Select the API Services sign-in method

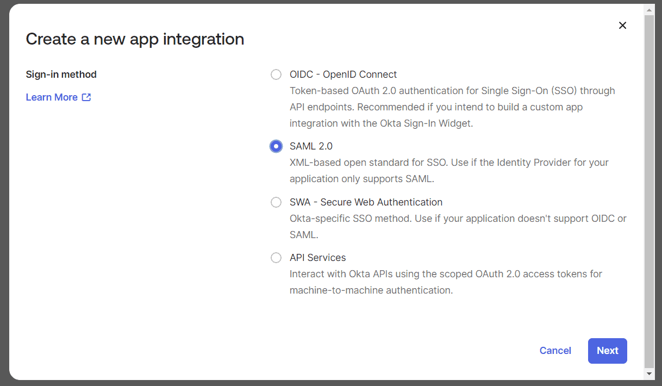tap(276, 258)
